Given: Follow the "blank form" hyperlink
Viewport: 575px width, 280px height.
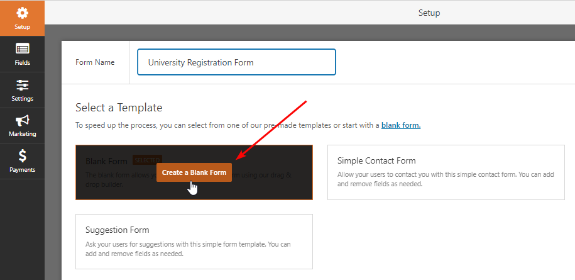Looking at the screenshot, I should pos(400,125).
